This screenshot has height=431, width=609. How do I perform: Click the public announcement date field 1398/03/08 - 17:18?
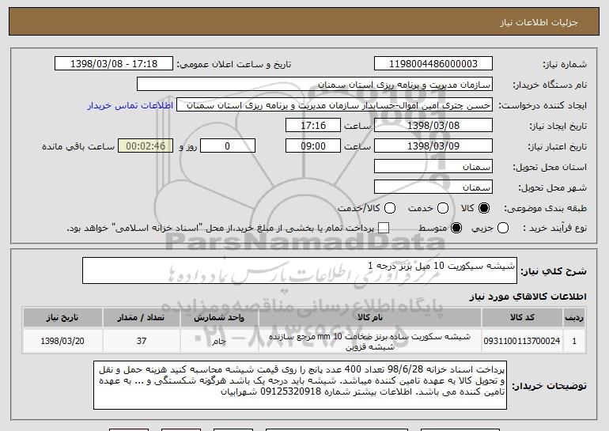pos(114,64)
